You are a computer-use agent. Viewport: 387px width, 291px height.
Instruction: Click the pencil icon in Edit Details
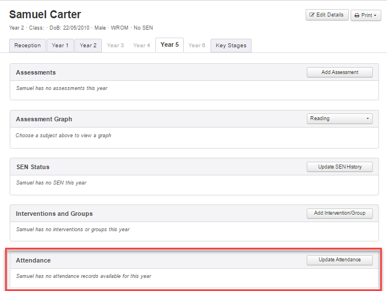click(312, 15)
